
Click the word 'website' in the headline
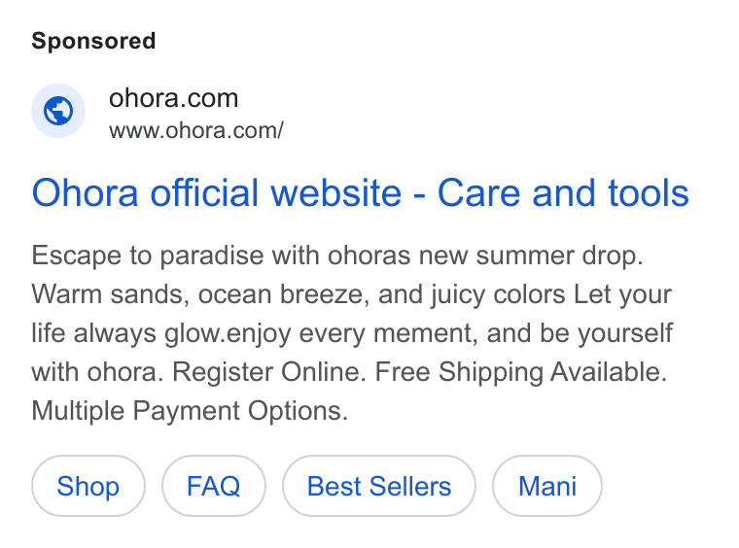click(x=336, y=192)
